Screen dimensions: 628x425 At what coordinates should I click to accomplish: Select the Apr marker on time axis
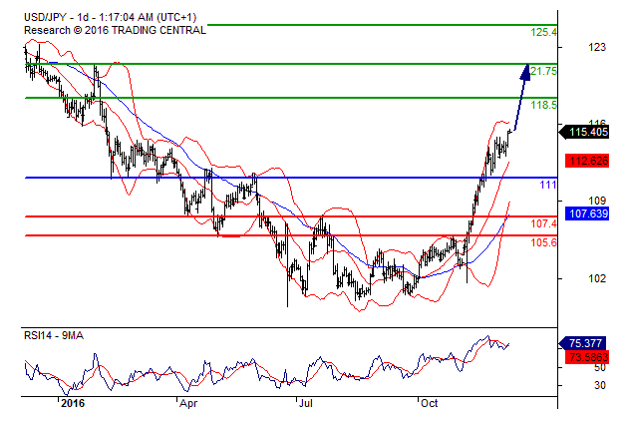pos(186,404)
